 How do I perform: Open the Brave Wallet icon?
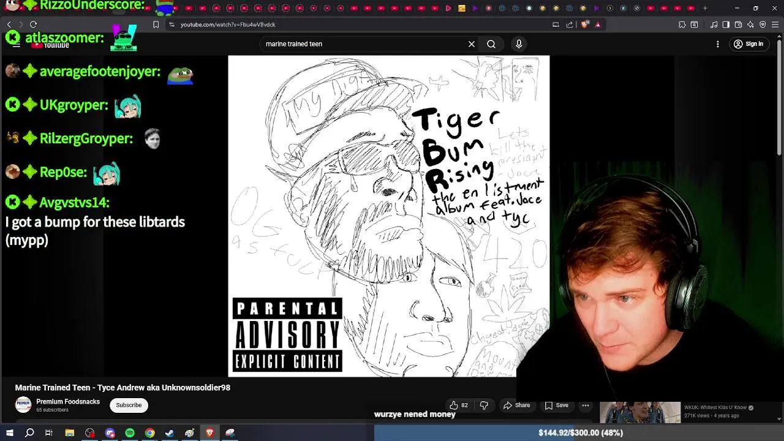[738, 24]
